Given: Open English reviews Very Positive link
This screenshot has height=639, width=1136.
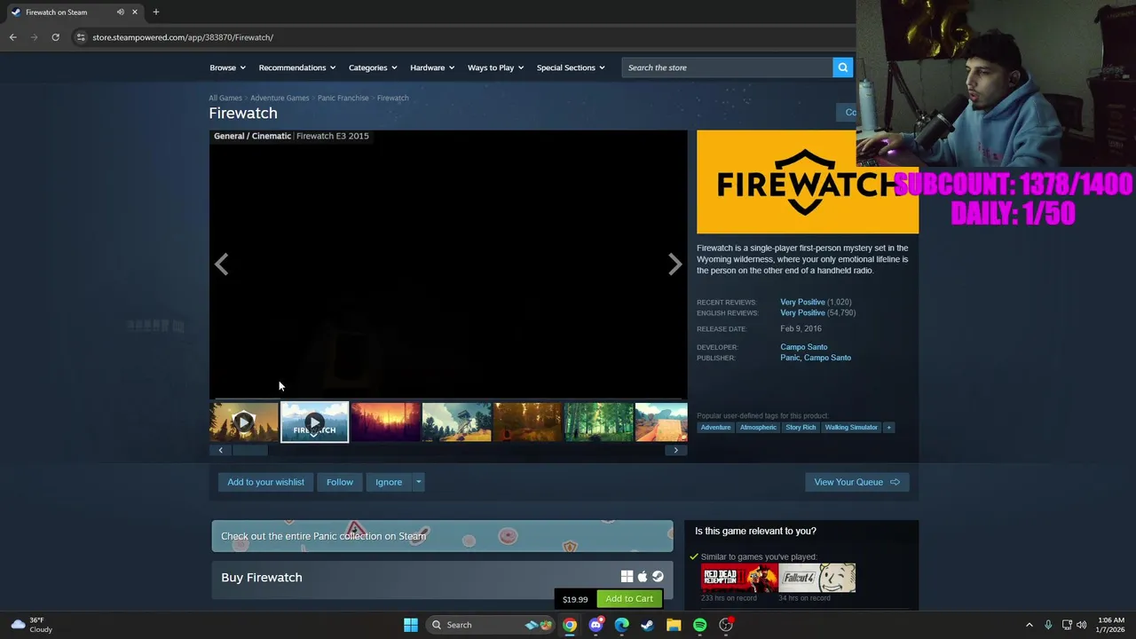Looking at the screenshot, I should point(802,312).
